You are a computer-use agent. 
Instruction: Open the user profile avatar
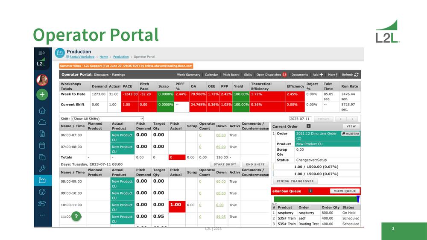(42, 80)
